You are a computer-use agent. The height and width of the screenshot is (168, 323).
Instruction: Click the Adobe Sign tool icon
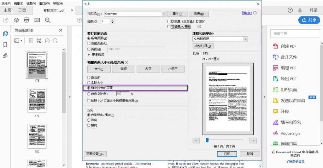tap(275, 133)
